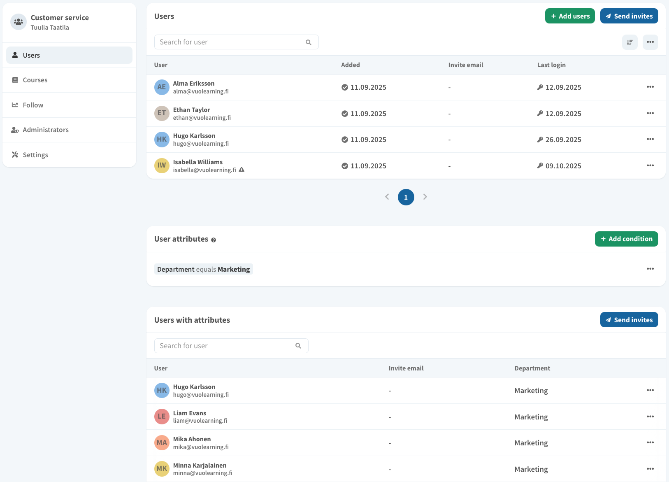Click the name Minna Karjalainen
The image size is (669, 482).
coord(200,466)
